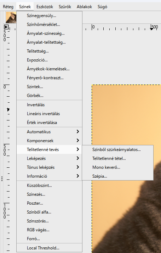
Task: Select Poszter... menu item
Action: pos(49,203)
